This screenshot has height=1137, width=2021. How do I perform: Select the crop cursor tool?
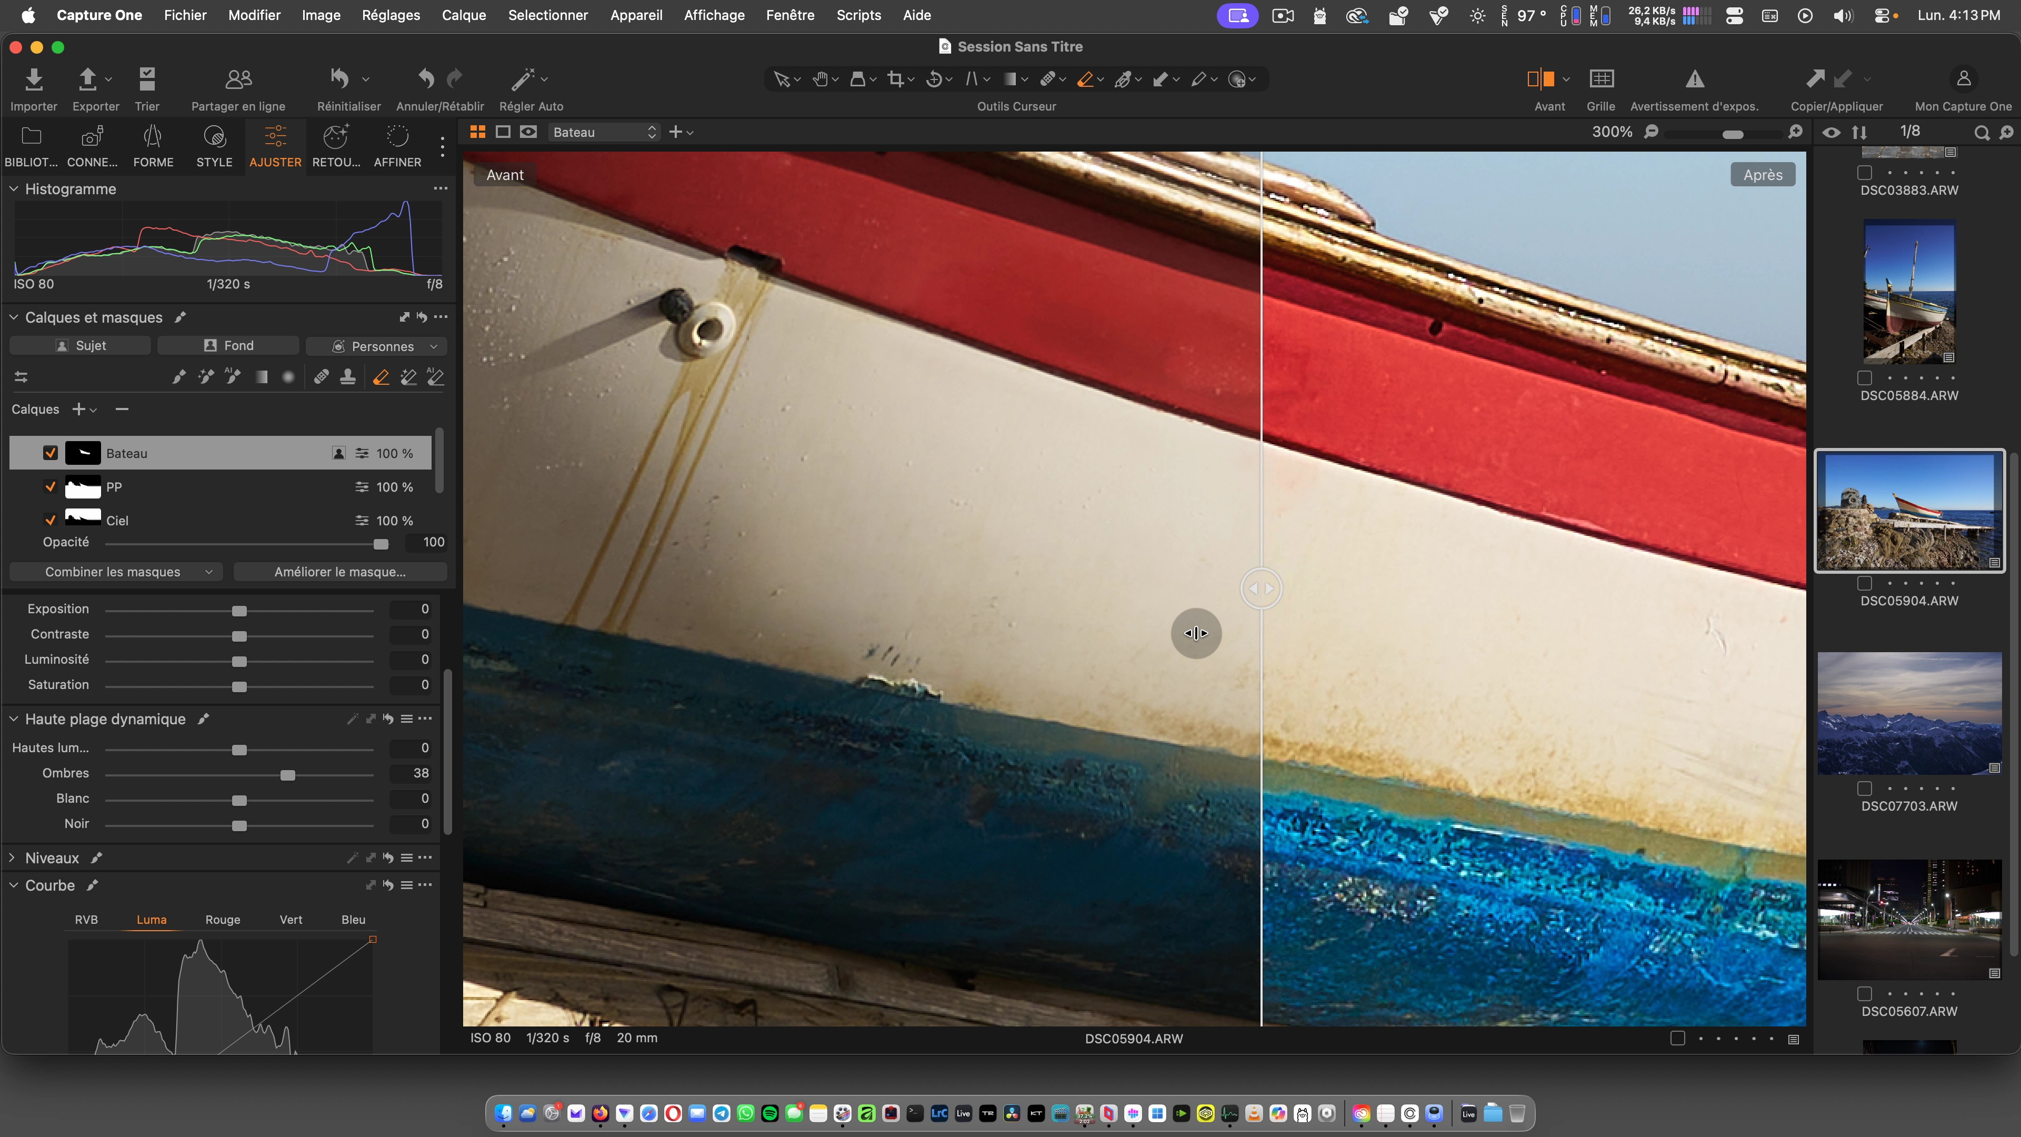point(895,79)
